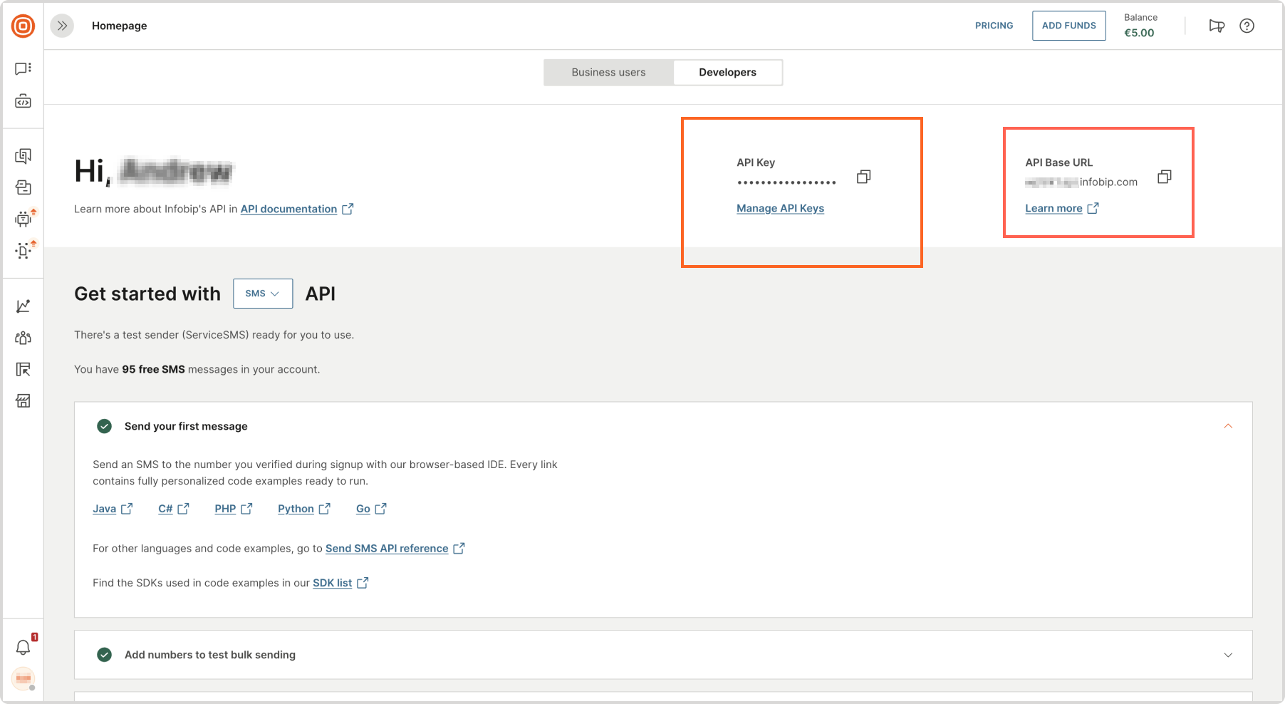Open notifications bell icon
Image resolution: width=1285 pixels, height=704 pixels.
click(23, 647)
